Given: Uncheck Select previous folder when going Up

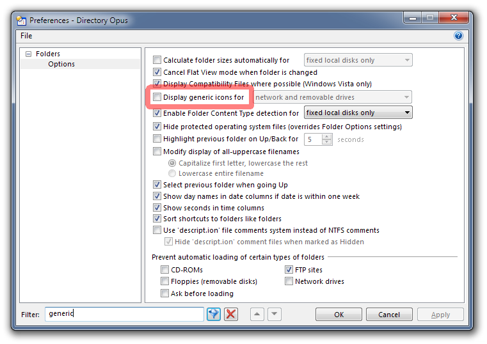Looking at the screenshot, I should tap(157, 185).
